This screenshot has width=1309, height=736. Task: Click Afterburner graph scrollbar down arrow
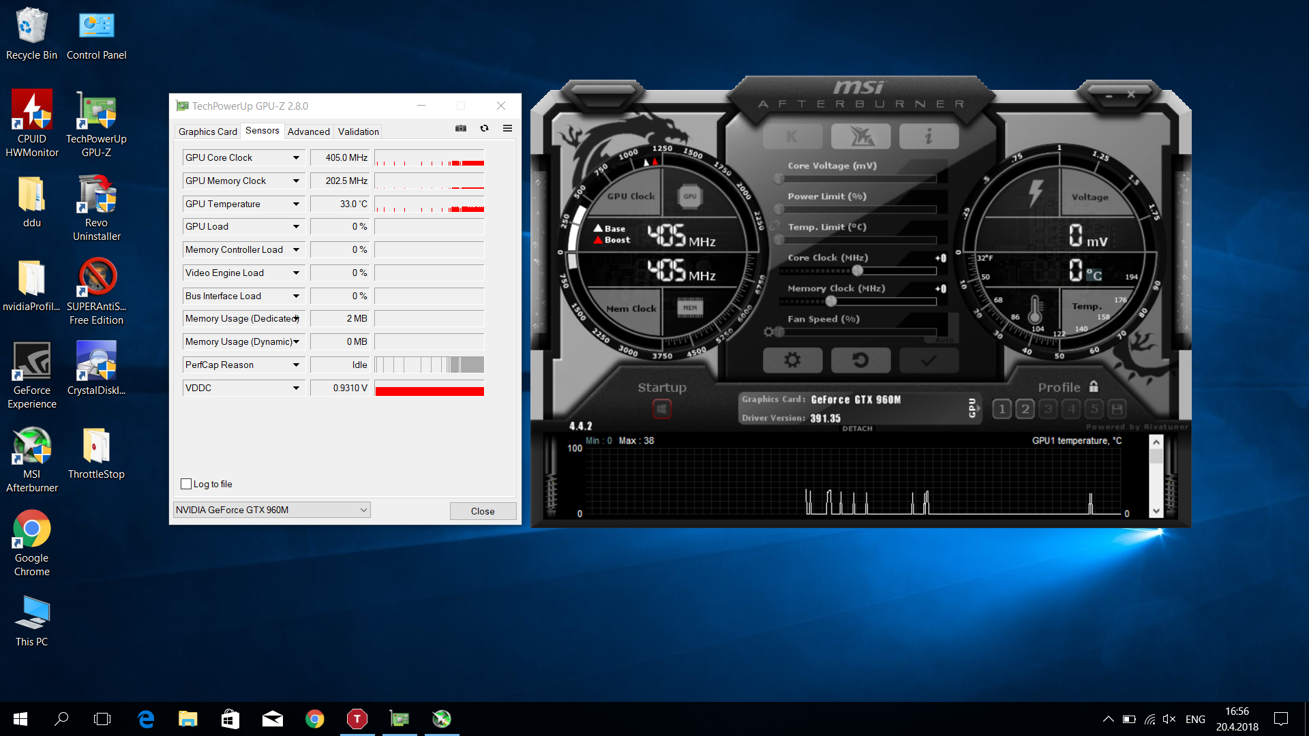[1156, 511]
